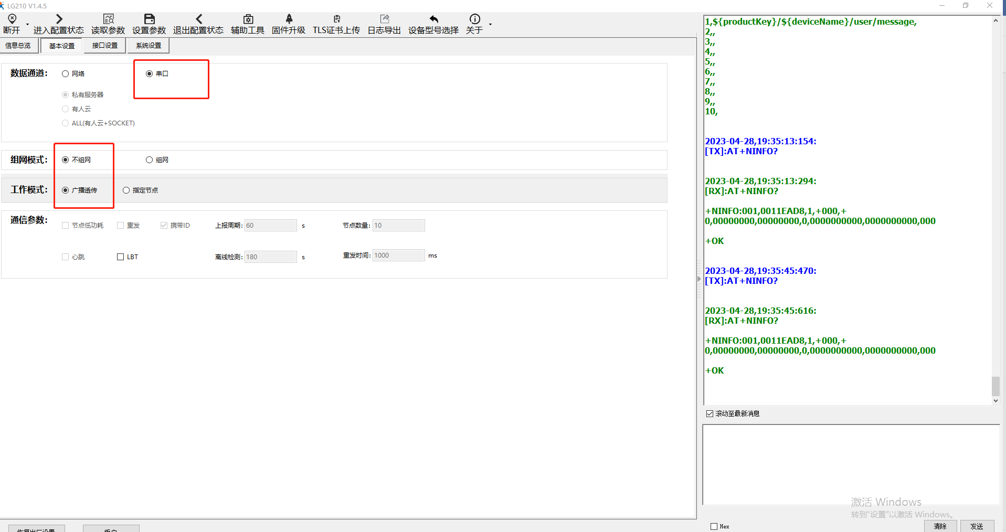Open 设备型号选择 device model selection

coord(433,19)
